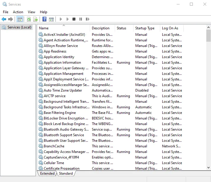The image size is (211, 182).
Task: Click the Refresh toolbar icon
Action: 29,19
